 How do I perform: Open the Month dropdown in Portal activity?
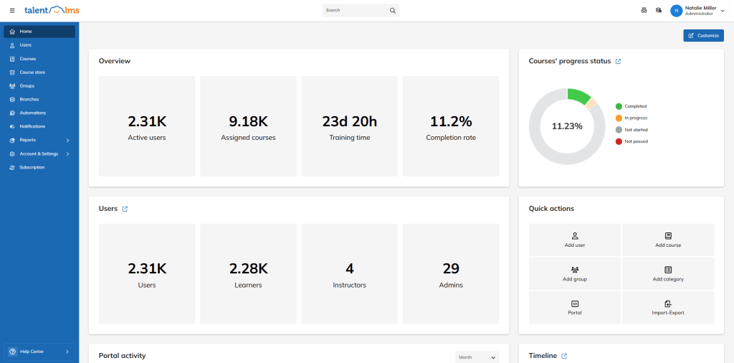[477, 357]
